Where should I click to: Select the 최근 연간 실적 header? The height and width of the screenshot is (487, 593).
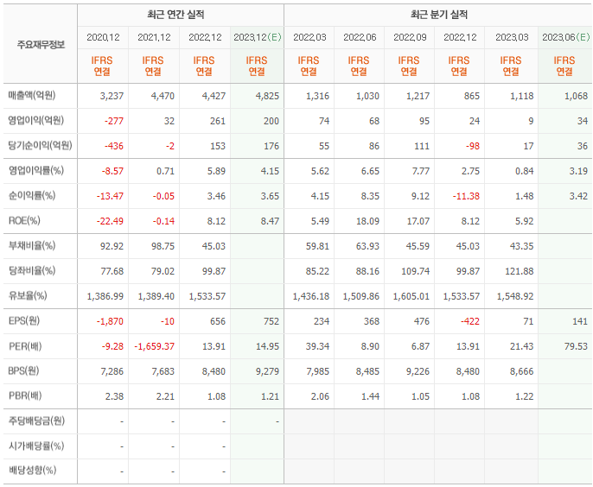[x=175, y=15]
